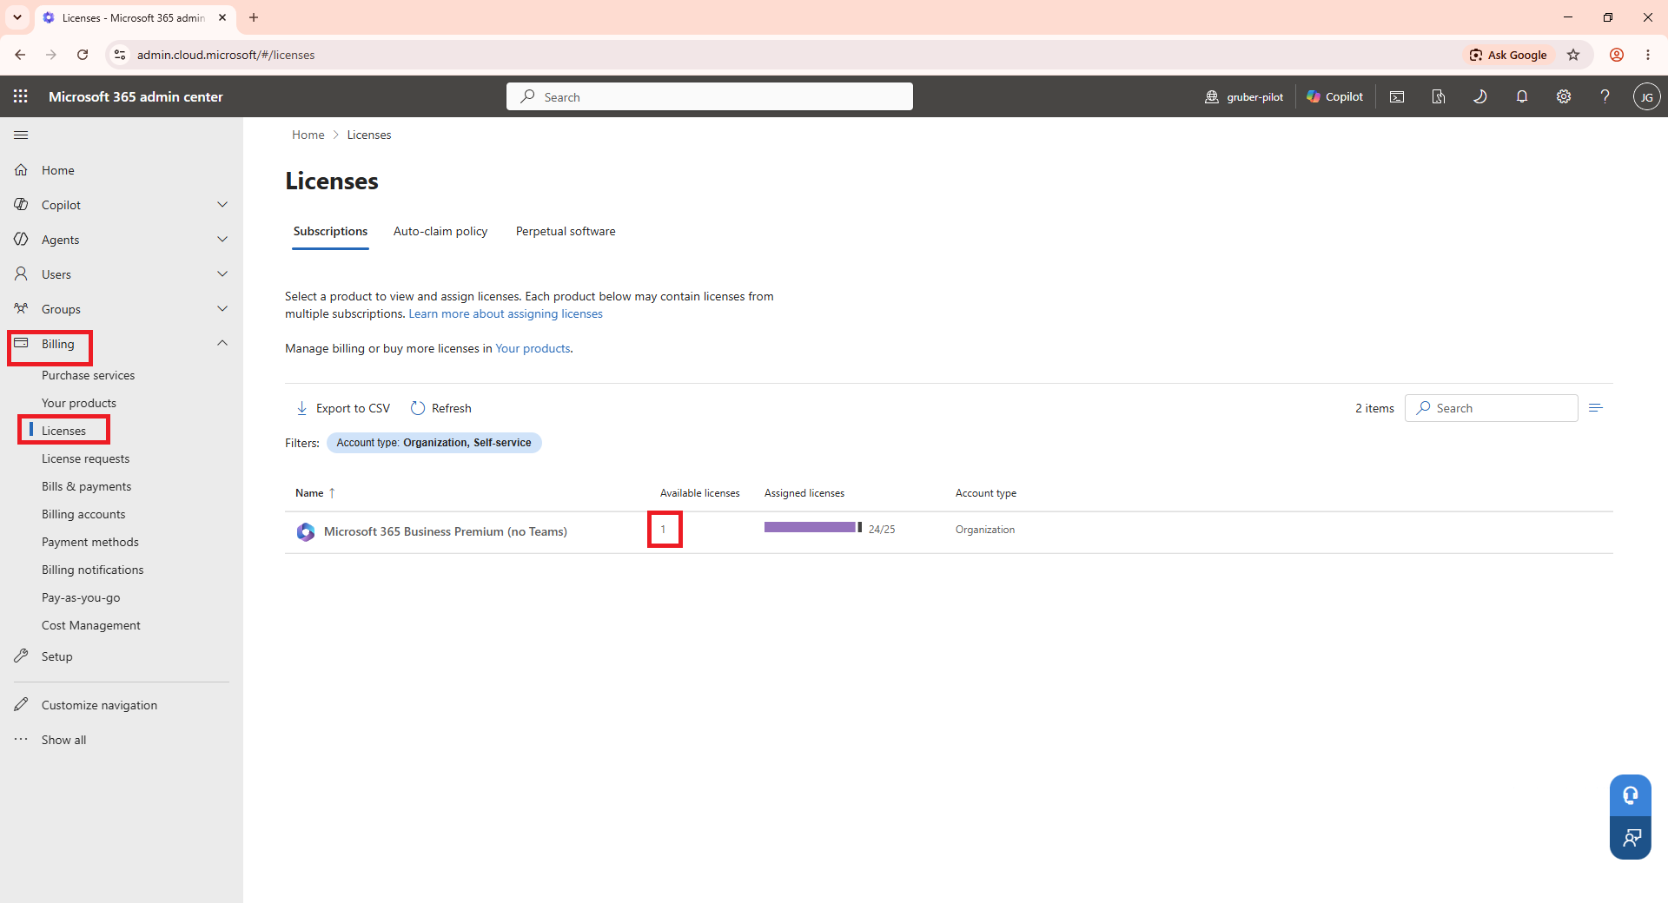This screenshot has height=903, width=1668.
Task: Collapse the Billing navigation section
Action: [x=222, y=344]
